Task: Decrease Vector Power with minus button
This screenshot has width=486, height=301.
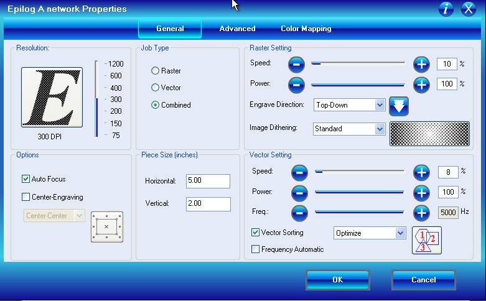Action: pyautogui.click(x=299, y=193)
